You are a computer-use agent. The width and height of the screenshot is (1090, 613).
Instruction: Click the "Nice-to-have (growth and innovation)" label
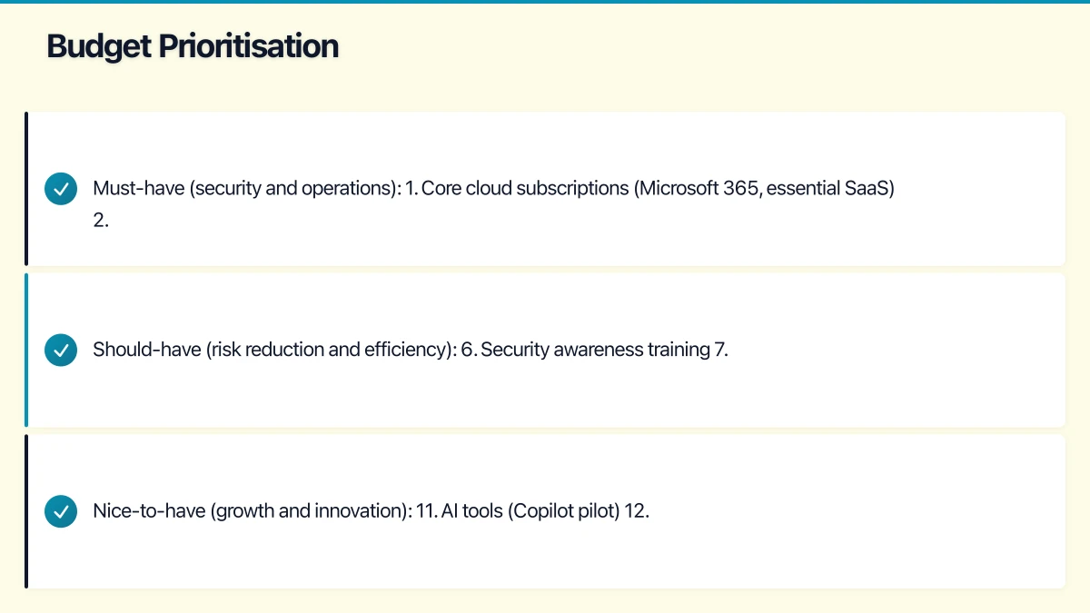point(252,510)
